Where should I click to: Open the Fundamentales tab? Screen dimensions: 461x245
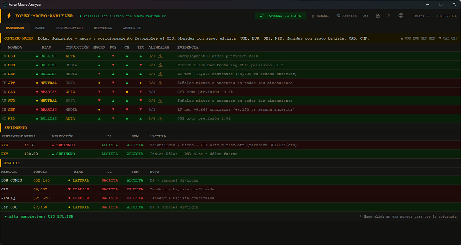[69, 28]
